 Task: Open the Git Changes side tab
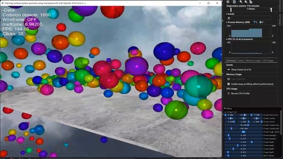click(280, 20)
